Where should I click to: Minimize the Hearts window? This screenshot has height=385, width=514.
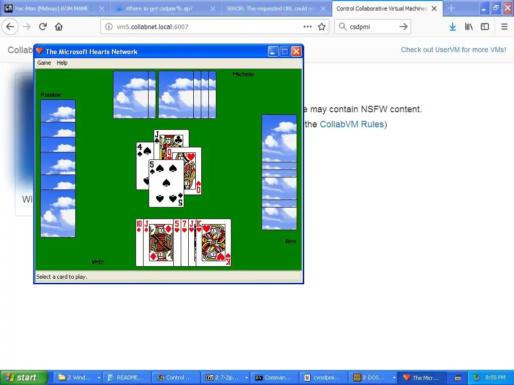[x=273, y=52]
